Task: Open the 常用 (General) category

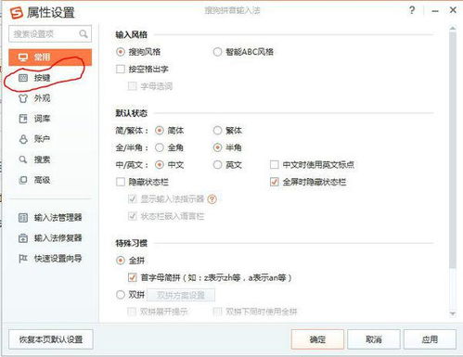Action: coord(50,57)
